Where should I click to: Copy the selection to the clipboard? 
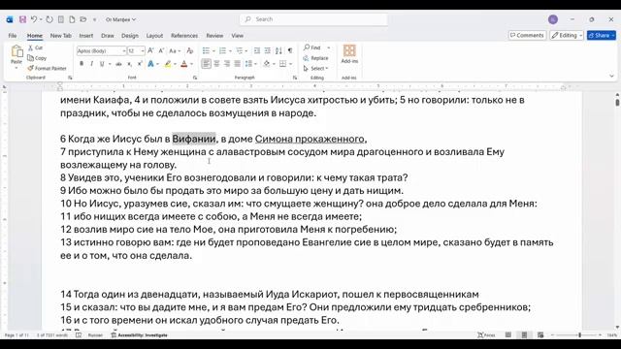tap(37, 58)
